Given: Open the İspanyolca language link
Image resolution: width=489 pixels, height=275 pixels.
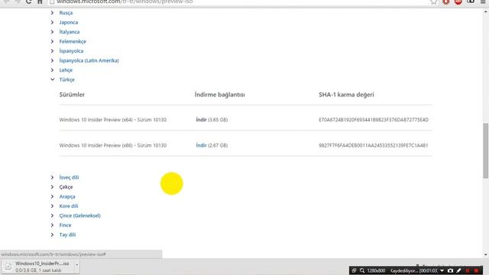Looking at the screenshot, I should [71, 51].
